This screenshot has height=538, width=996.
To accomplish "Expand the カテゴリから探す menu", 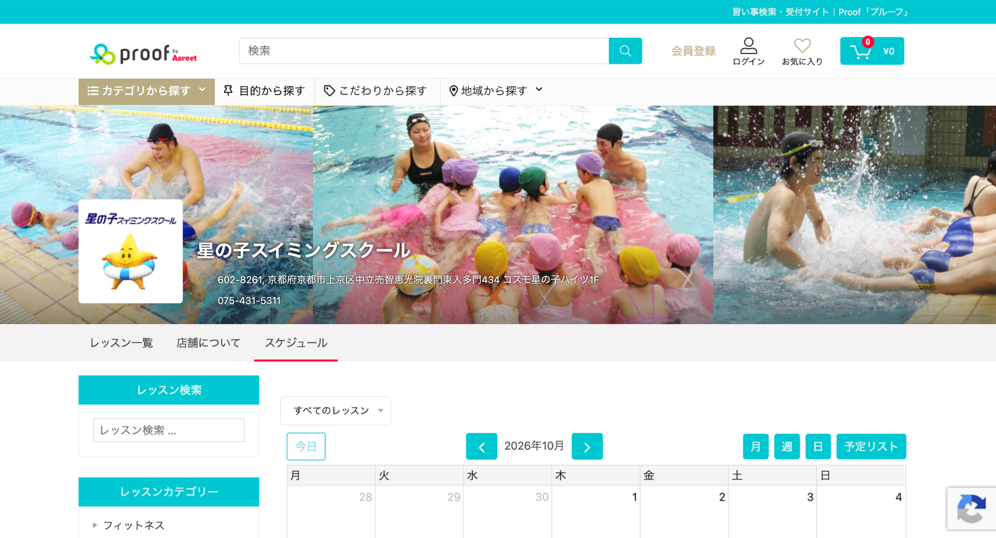I will coord(147,91).
